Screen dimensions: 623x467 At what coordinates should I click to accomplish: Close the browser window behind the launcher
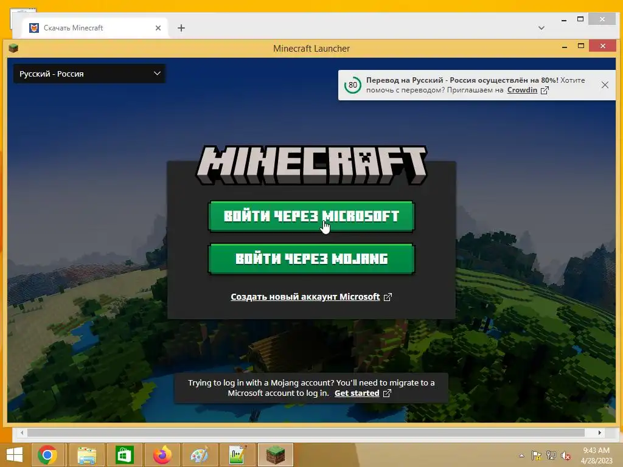602,19
